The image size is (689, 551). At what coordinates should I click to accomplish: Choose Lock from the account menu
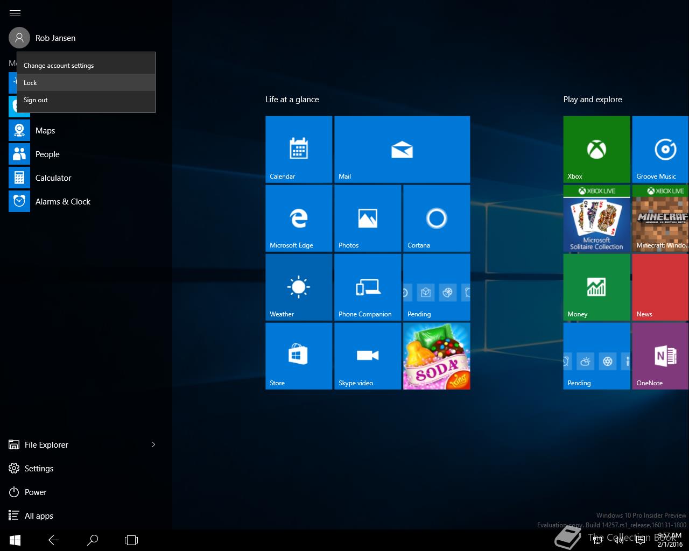point(86,82)
